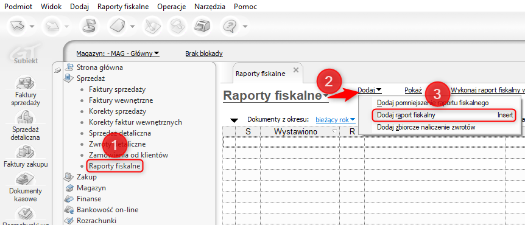Open the Widok menu

[x=51, y=7]
